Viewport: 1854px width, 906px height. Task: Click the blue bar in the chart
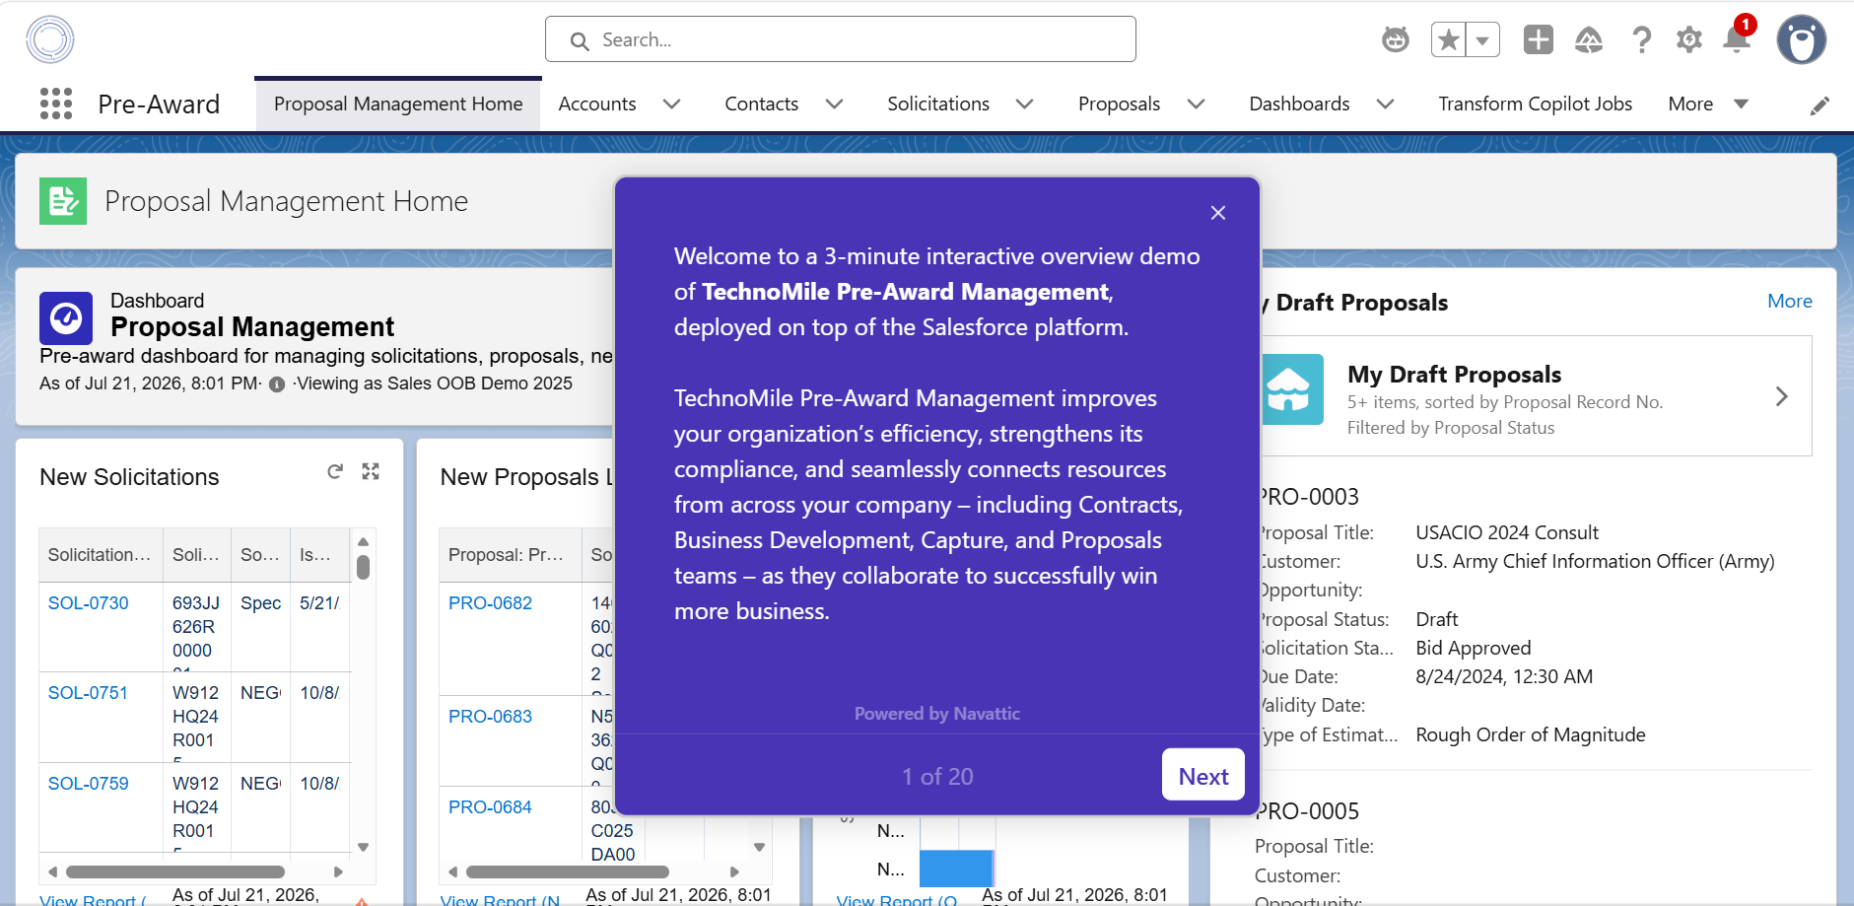click(x=956, y=869)
